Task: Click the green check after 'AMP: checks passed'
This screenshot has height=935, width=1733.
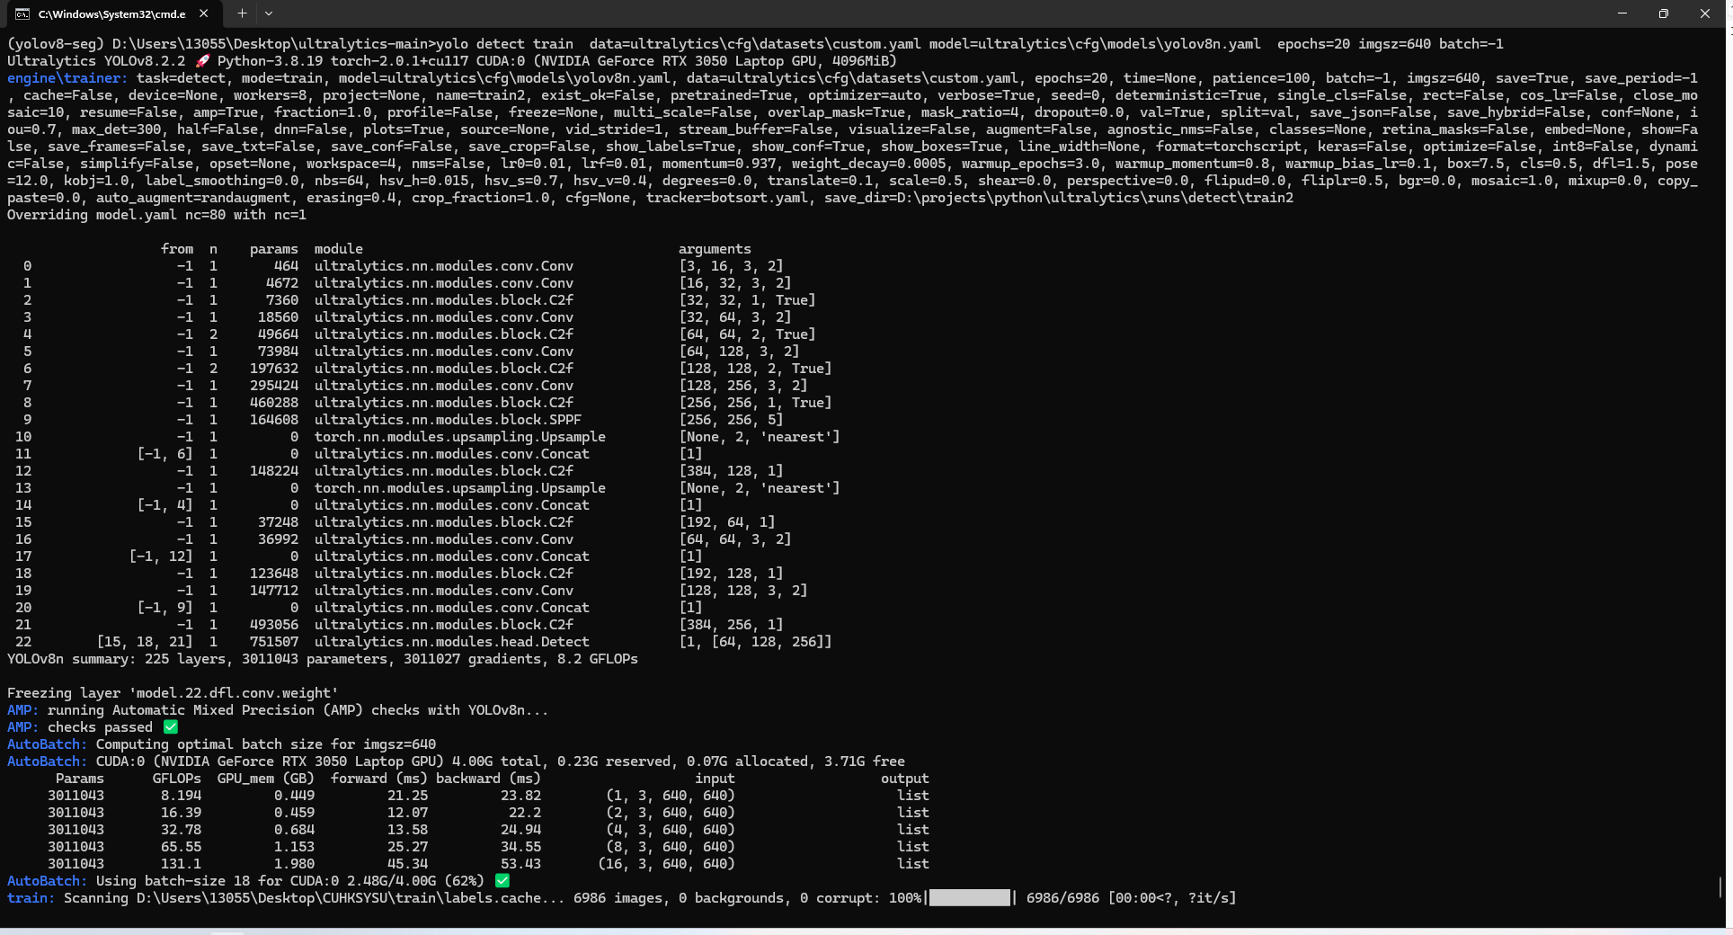Action: tap(171, 726)
